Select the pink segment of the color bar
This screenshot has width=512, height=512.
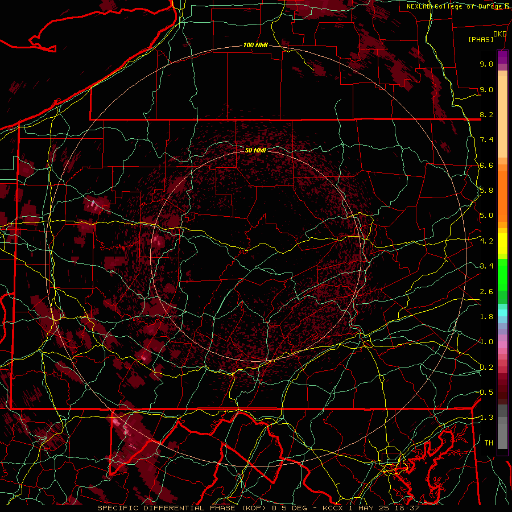[502, 345]
